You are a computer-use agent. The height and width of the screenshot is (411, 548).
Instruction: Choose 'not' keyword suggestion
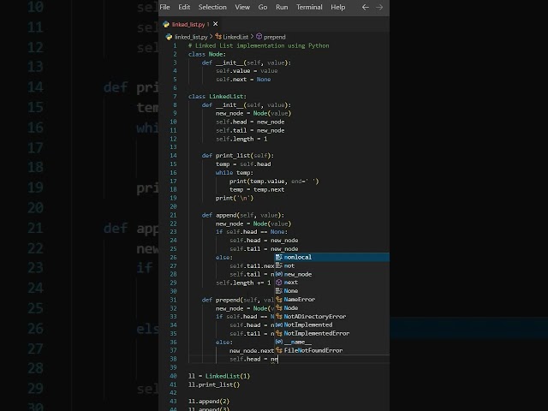click(331, 265)
